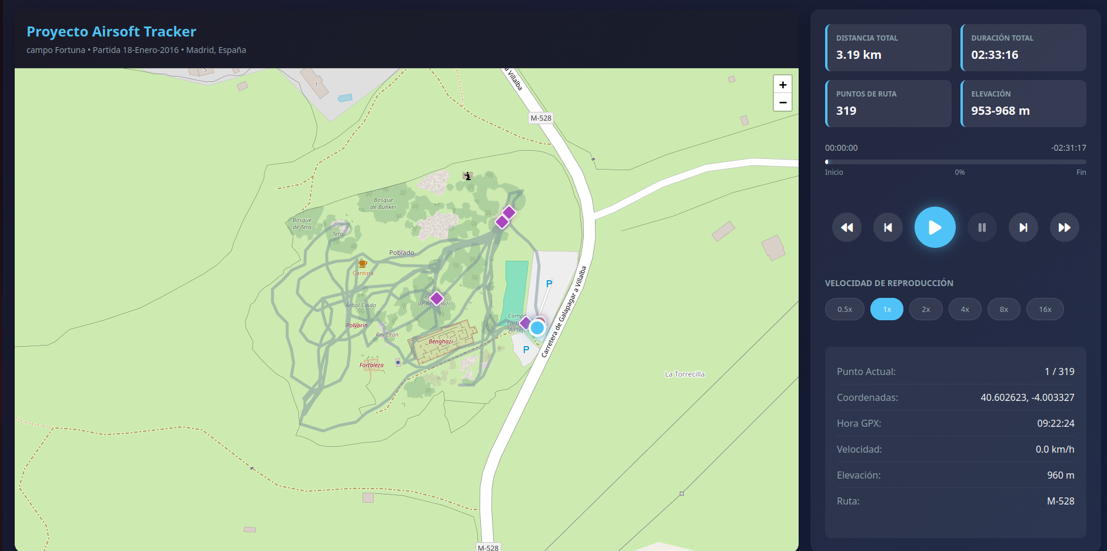Select 8x playback speed
Screen dimensions: 1107x551
1003,309
